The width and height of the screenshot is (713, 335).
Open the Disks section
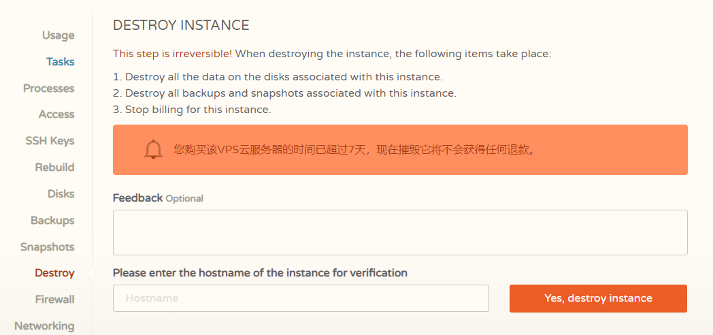pos(61,194)
